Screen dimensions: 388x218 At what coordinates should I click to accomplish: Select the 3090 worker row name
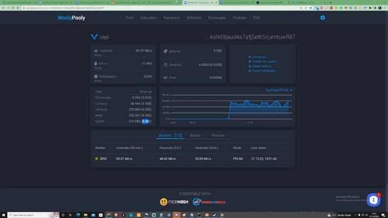(x=103, y=159)
